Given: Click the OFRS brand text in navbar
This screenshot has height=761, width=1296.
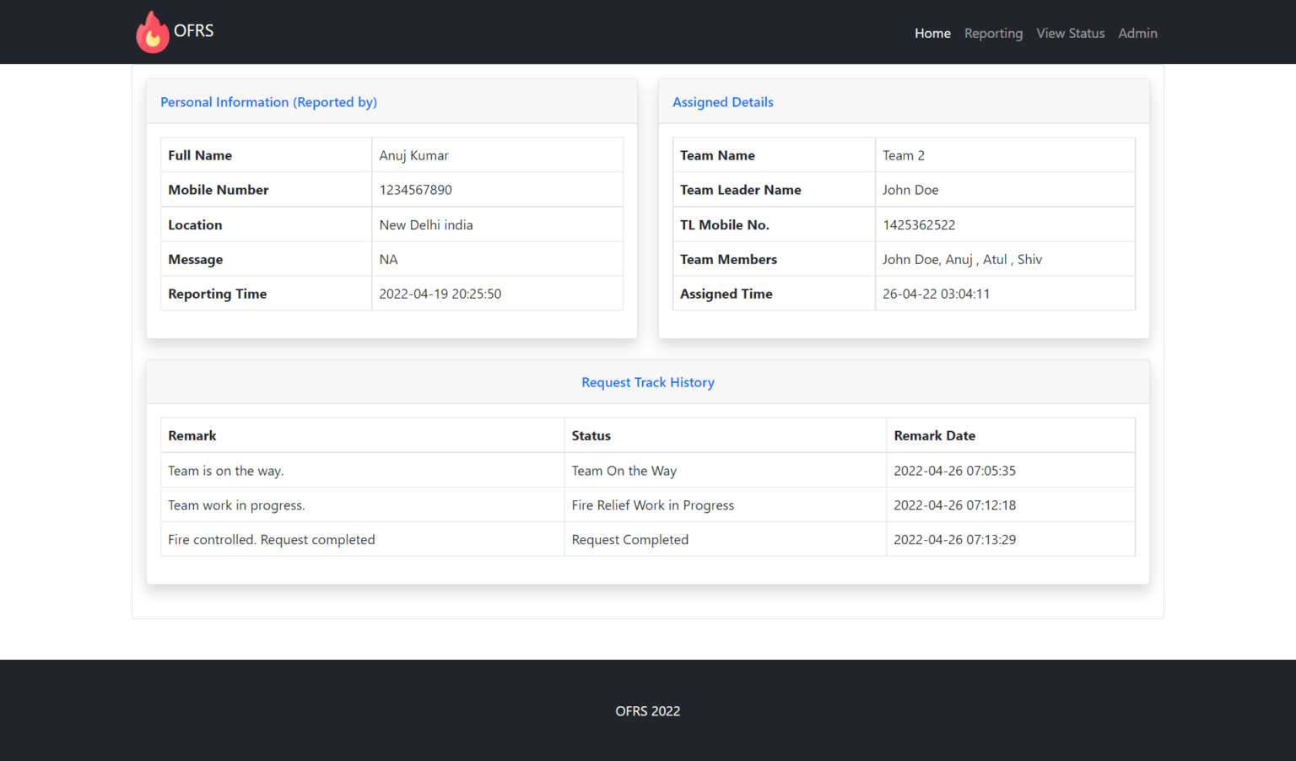Looking at the screenshot, I should 193,30.
